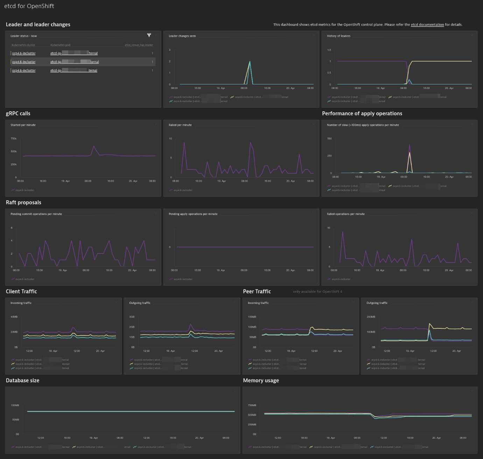Click the 'Memory usage' section heading
This screenshot has height=459, width=483.
click(x=261, y=380)
